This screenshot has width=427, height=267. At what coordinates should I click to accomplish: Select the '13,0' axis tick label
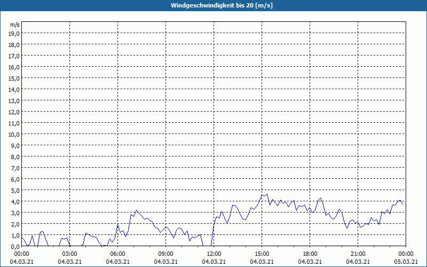(x=14, y=101)
